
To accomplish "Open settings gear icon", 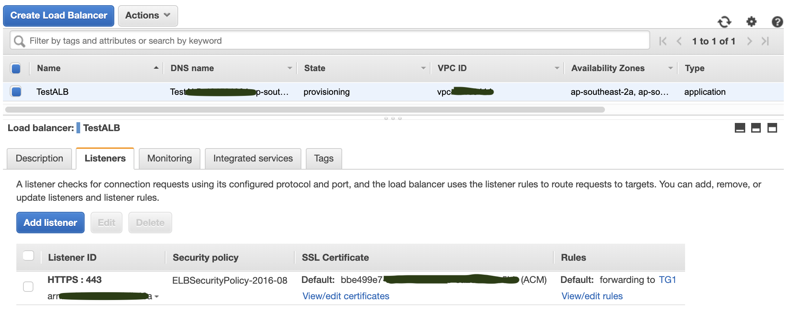I will 751,22.
